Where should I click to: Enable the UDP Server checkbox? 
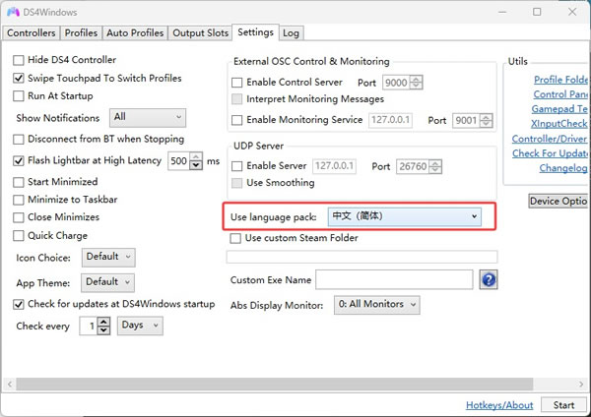[x=236, y=167]
